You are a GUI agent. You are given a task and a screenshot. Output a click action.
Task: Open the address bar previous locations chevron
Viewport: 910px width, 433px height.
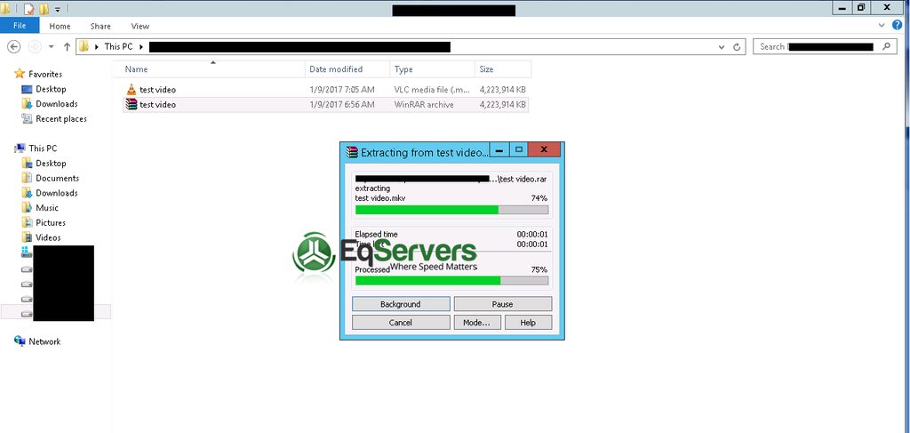click(722, 47)
